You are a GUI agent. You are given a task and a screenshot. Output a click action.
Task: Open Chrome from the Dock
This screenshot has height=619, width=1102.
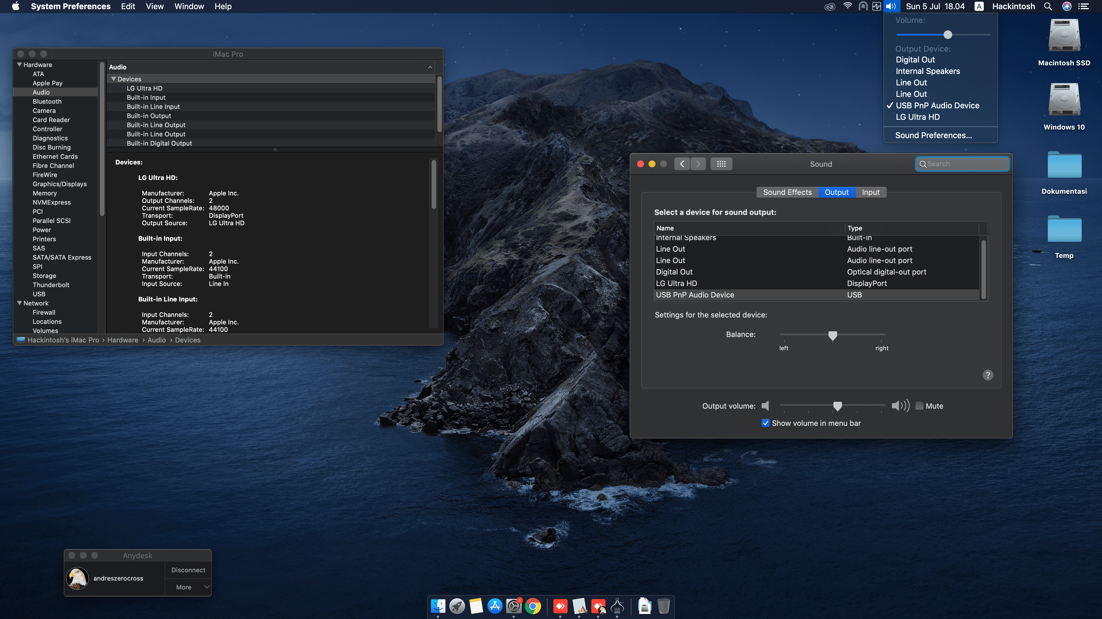(x=533, y=606)
